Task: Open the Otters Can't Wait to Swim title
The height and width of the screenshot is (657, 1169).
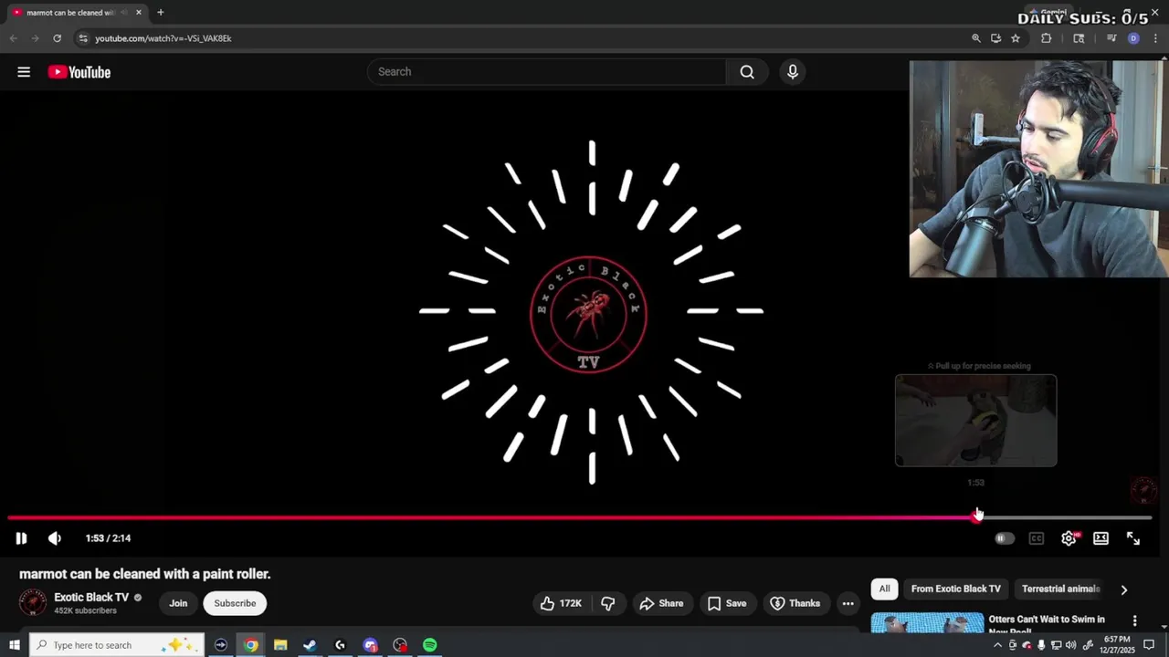Action: click(x=1047, y=624)
